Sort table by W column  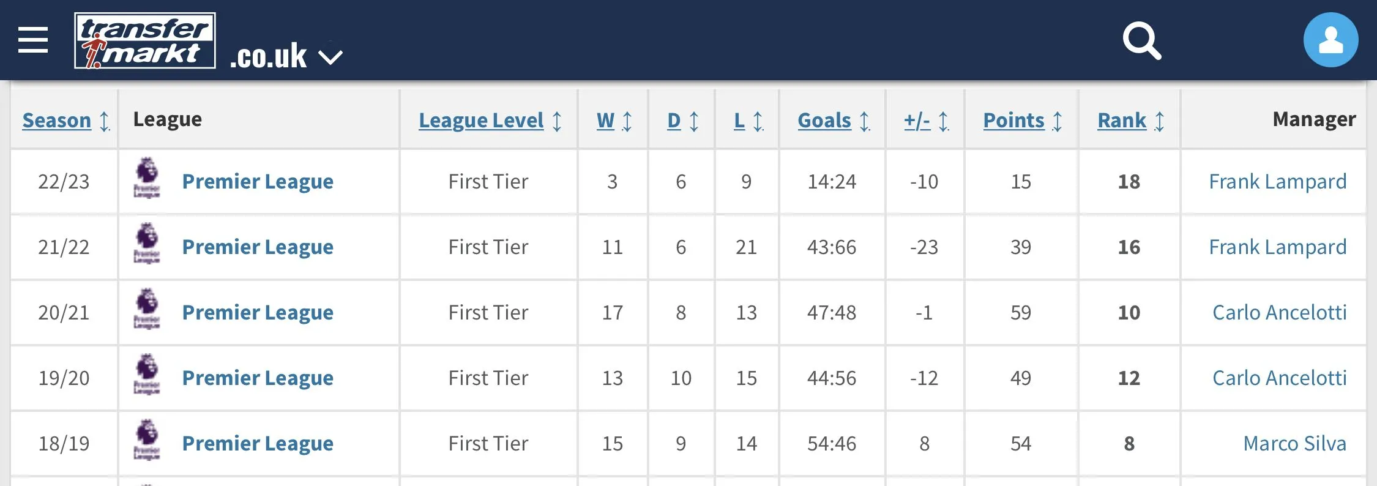point(605,121)
